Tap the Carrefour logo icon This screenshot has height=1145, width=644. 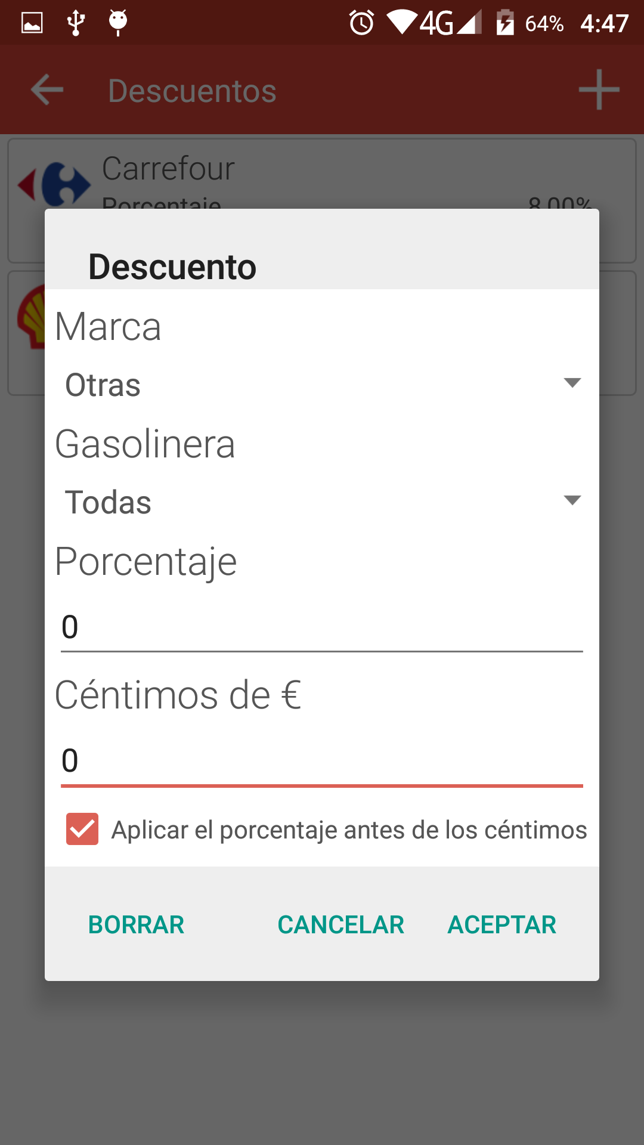pyautogui.click(x=54, y=184)
